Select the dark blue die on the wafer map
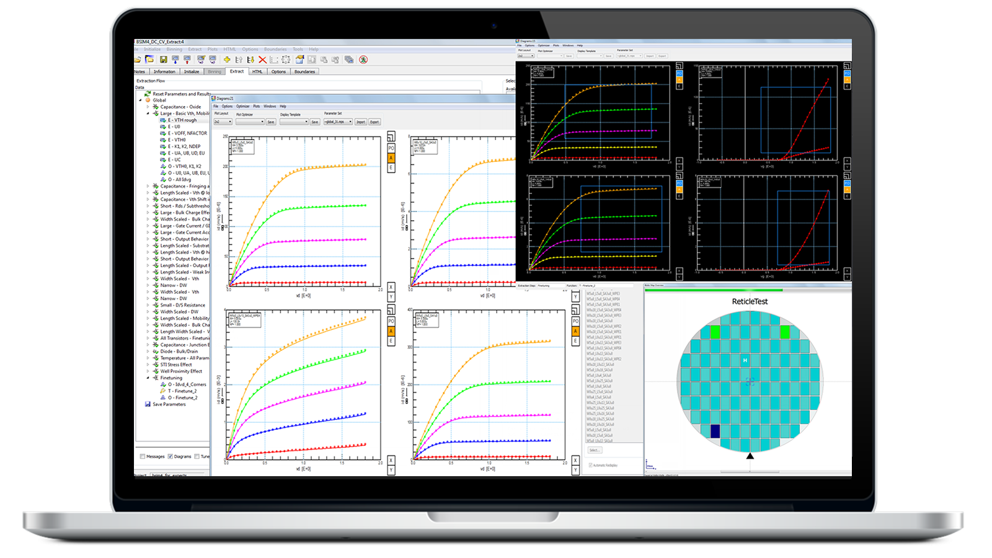The height and width of the screenshot is (558, 992). coord(715,431)
